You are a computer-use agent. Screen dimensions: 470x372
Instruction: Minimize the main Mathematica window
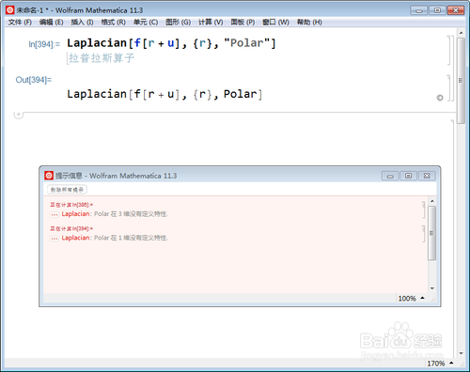click(x=418, y=10)
